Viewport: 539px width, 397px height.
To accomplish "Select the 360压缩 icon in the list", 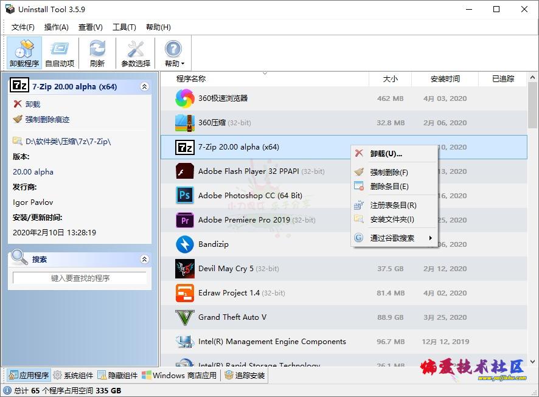I will [x=185, y=123].
